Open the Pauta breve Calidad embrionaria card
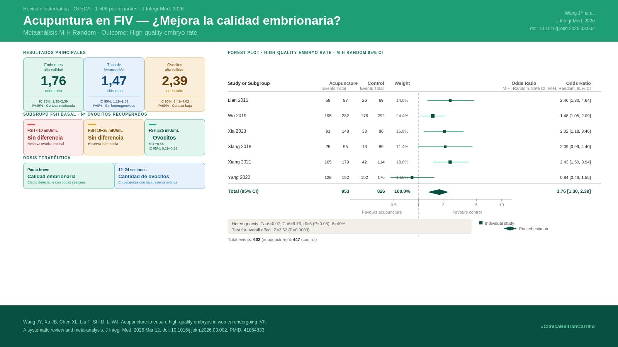The width and height of the screenshot is (618, 347). point(69,176)
